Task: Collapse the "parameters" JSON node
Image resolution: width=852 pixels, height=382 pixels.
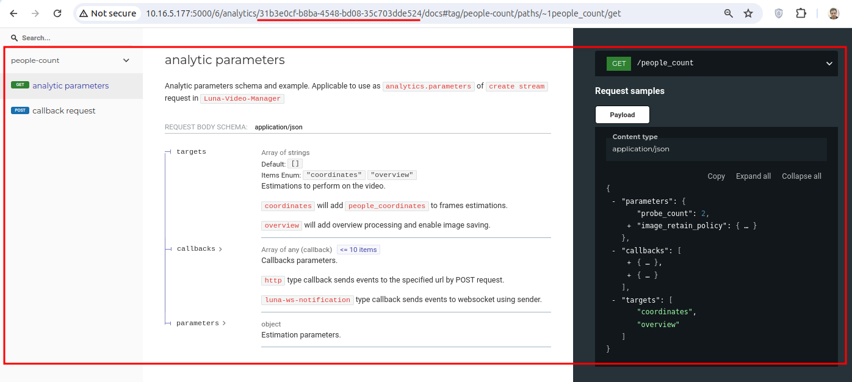Action: click(x=613, y=201)
